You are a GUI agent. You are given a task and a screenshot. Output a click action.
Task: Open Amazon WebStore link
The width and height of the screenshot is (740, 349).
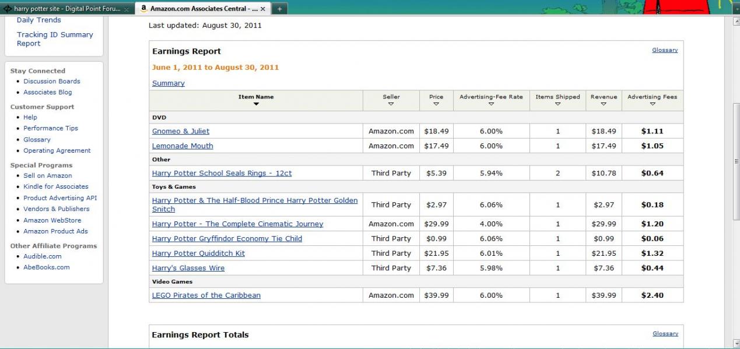pos(52,220)
